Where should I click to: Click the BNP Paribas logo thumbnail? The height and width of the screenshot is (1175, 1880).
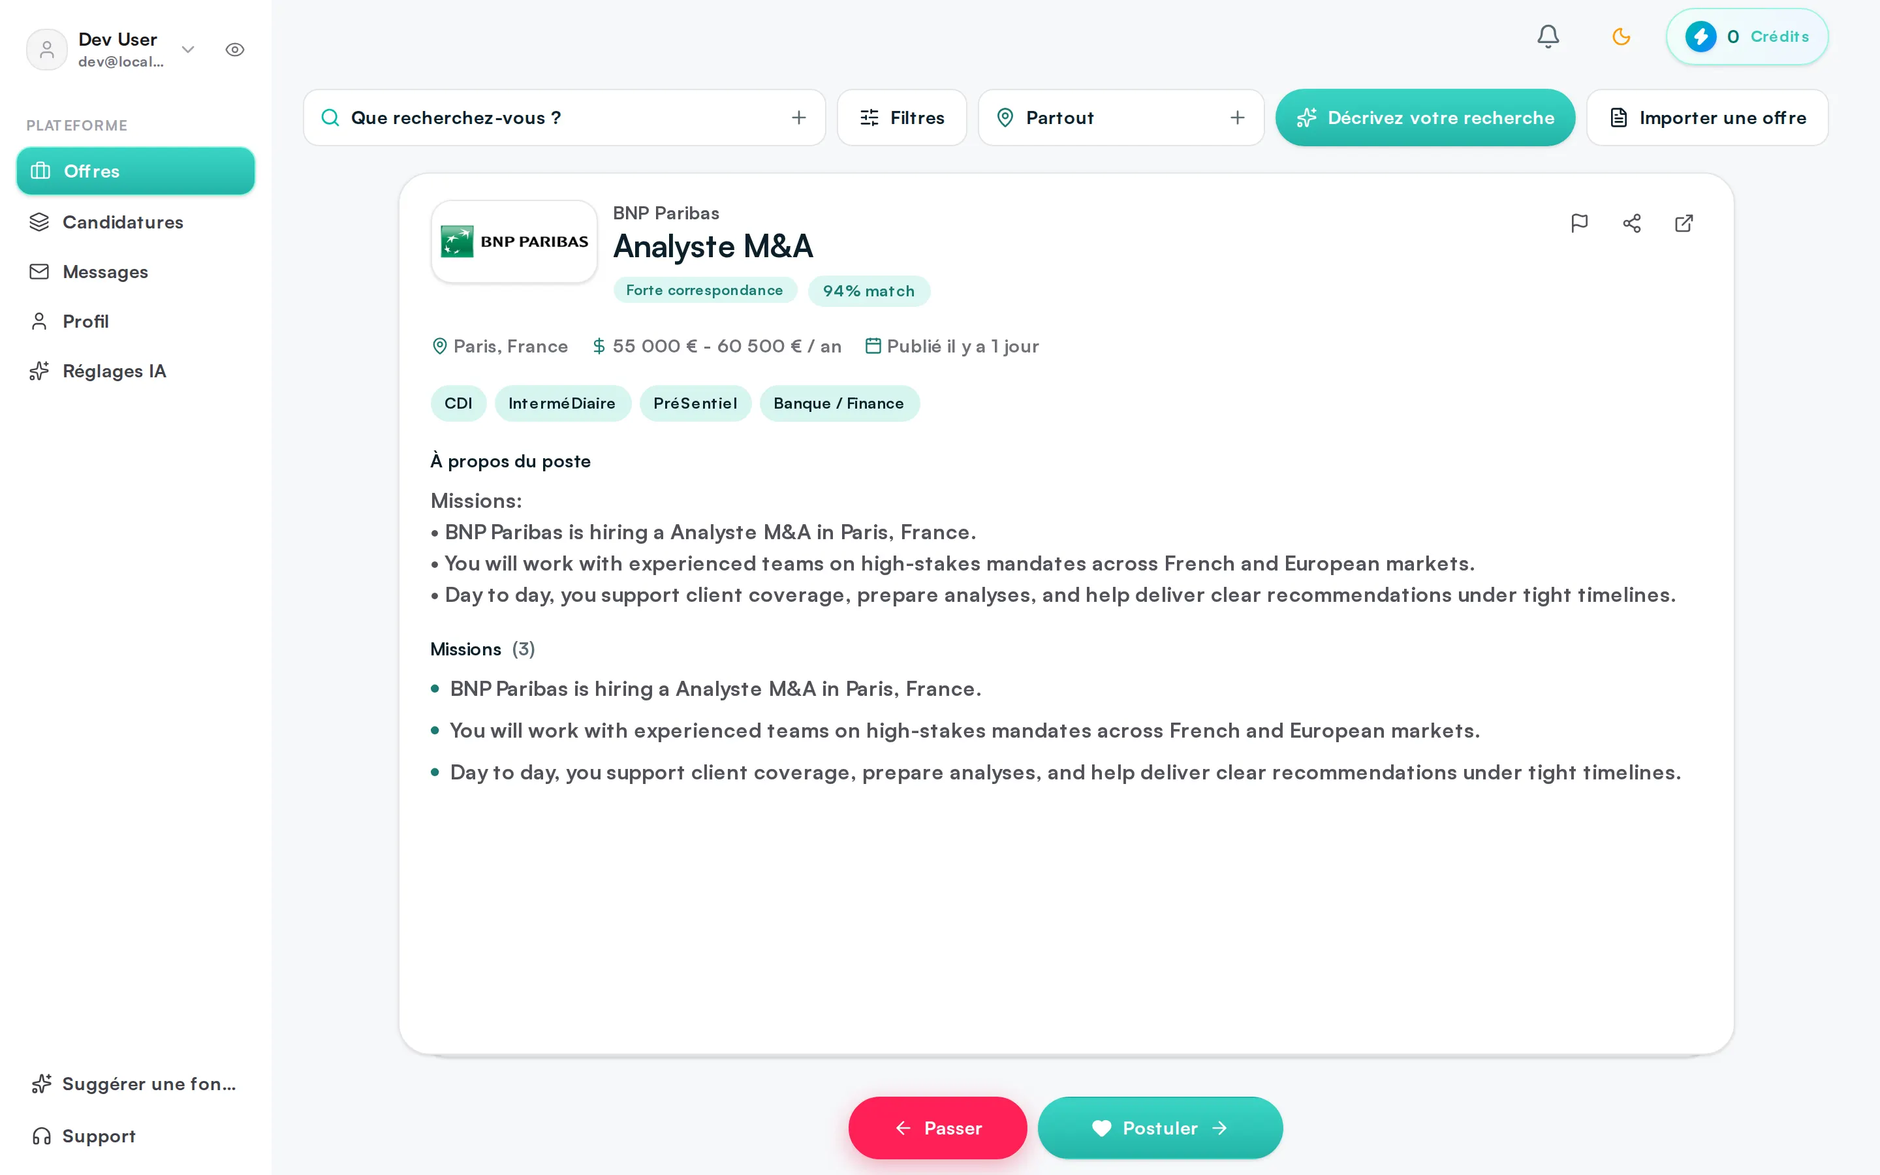514,242
